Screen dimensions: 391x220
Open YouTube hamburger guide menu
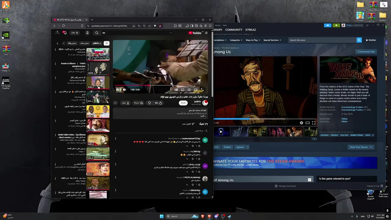click(206, 33)
